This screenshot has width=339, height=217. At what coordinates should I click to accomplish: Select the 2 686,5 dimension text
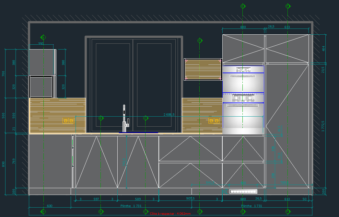(x=169, y=115)
